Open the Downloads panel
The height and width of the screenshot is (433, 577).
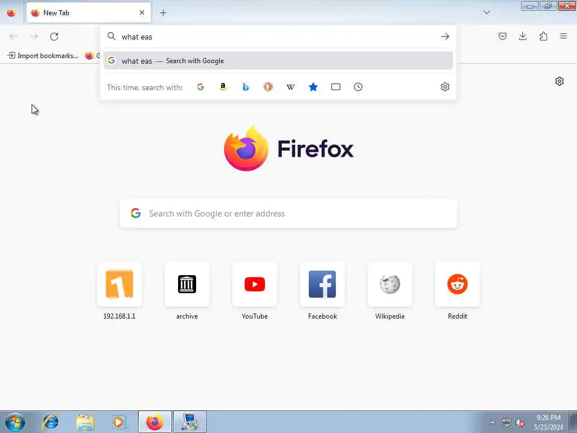[522, 36]
